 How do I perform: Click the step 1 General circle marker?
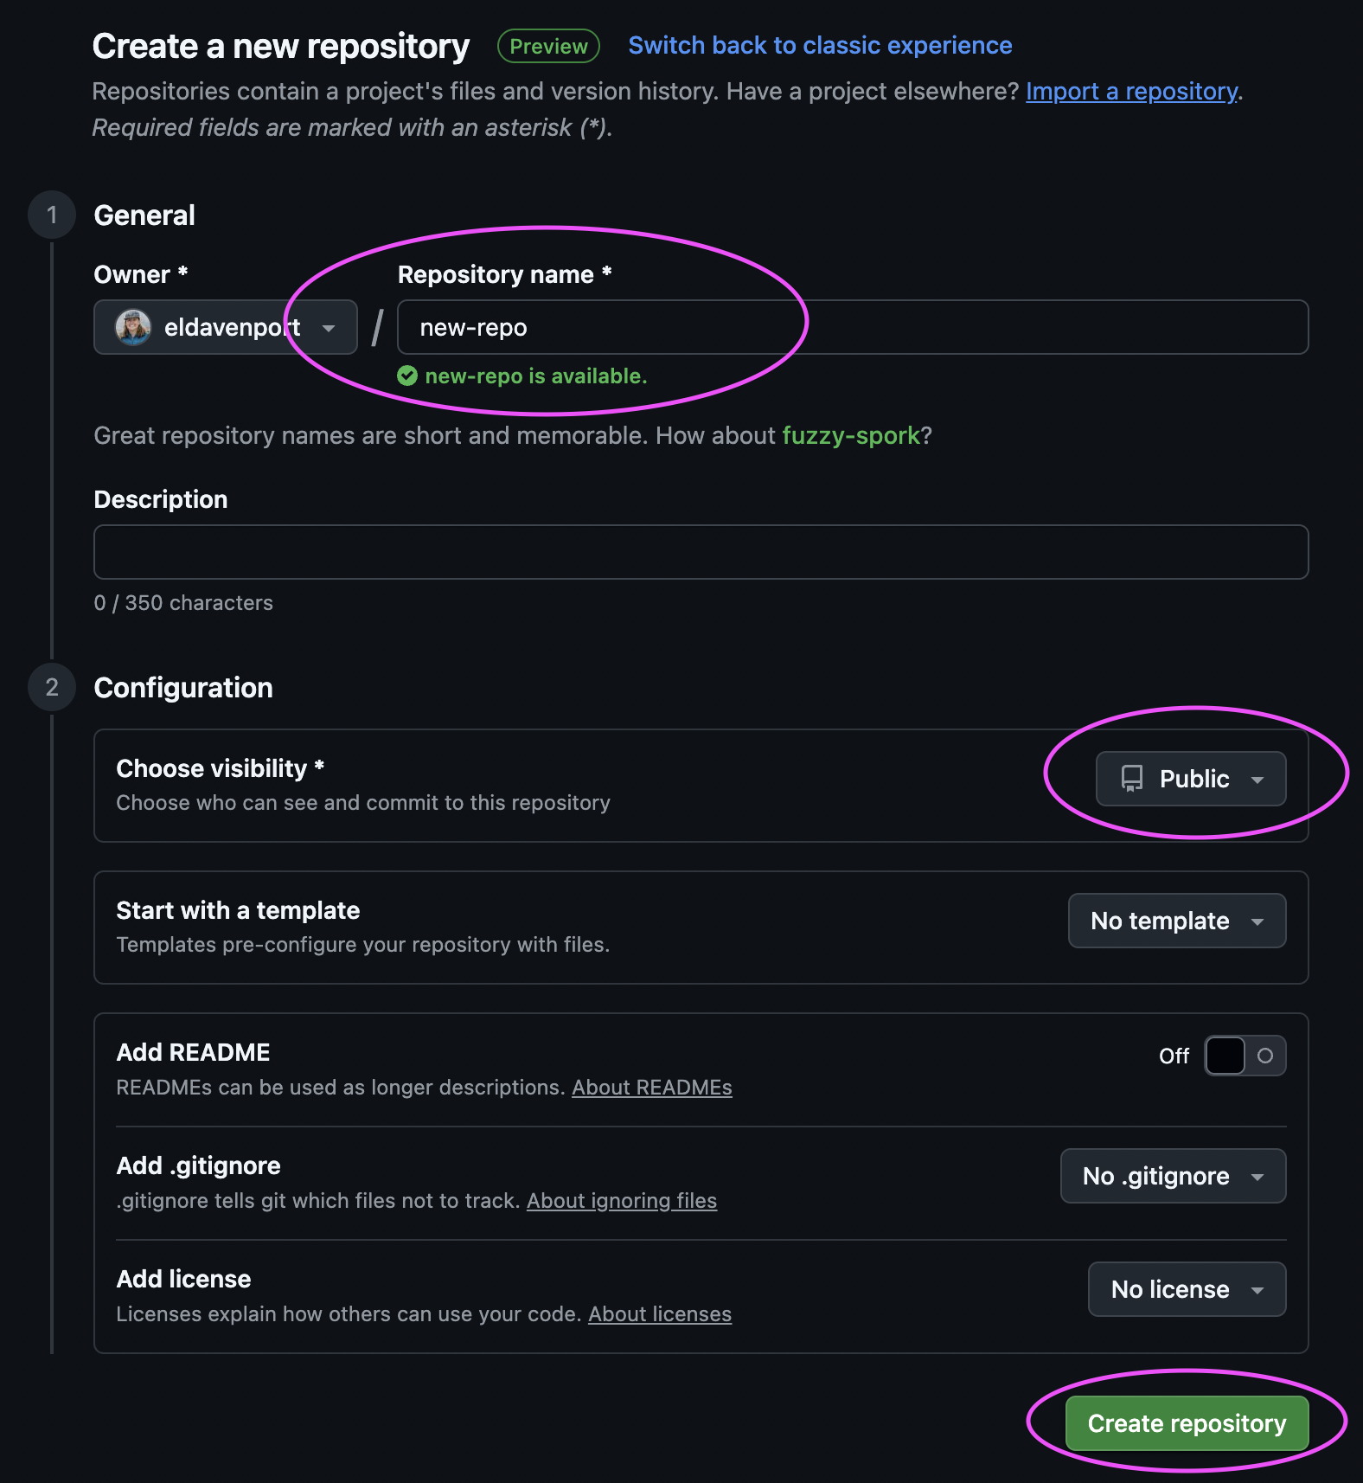[52, 215]
